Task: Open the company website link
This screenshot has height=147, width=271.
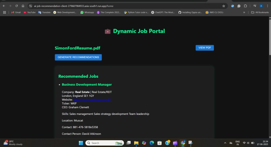Action: coord(92,100)
